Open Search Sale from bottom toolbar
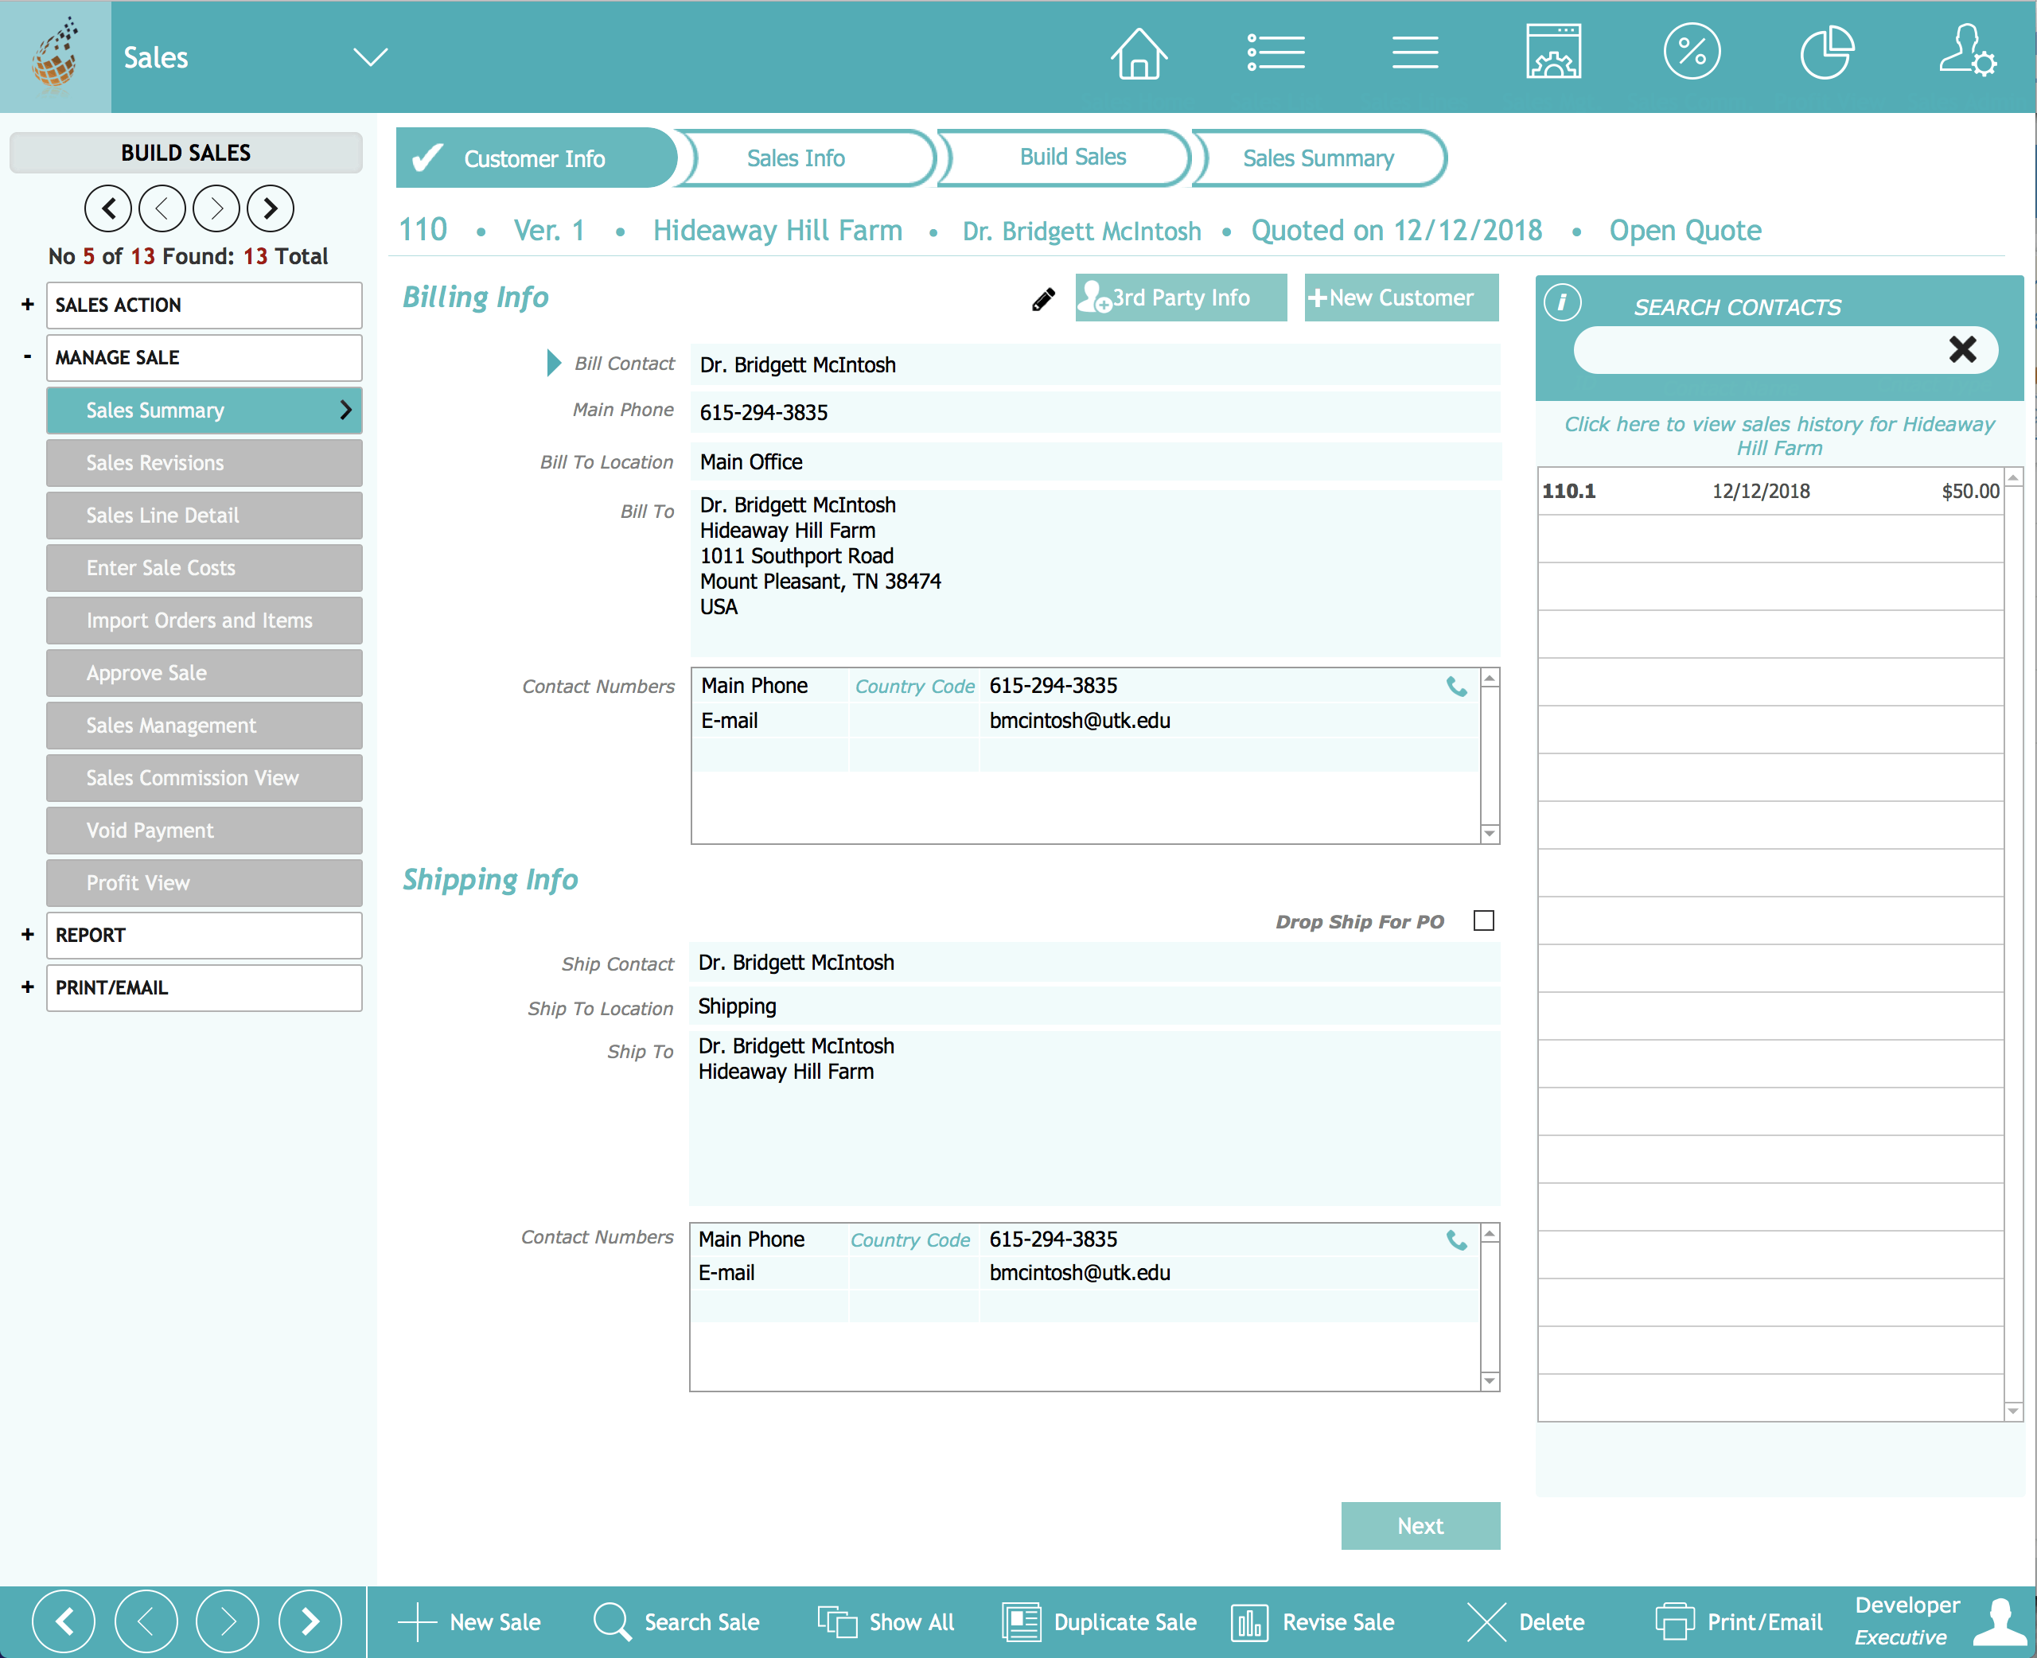This screenshot has width=2037, height=1658. pos(676,1621)
